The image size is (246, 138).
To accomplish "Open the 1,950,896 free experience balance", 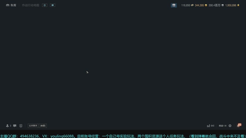I will click(x=232, y=5).
